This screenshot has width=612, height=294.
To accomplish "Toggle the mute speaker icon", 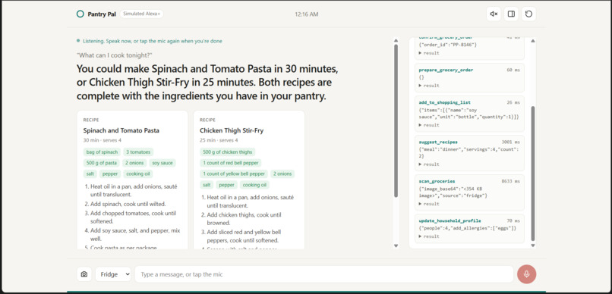I will (x=494, y=14).
